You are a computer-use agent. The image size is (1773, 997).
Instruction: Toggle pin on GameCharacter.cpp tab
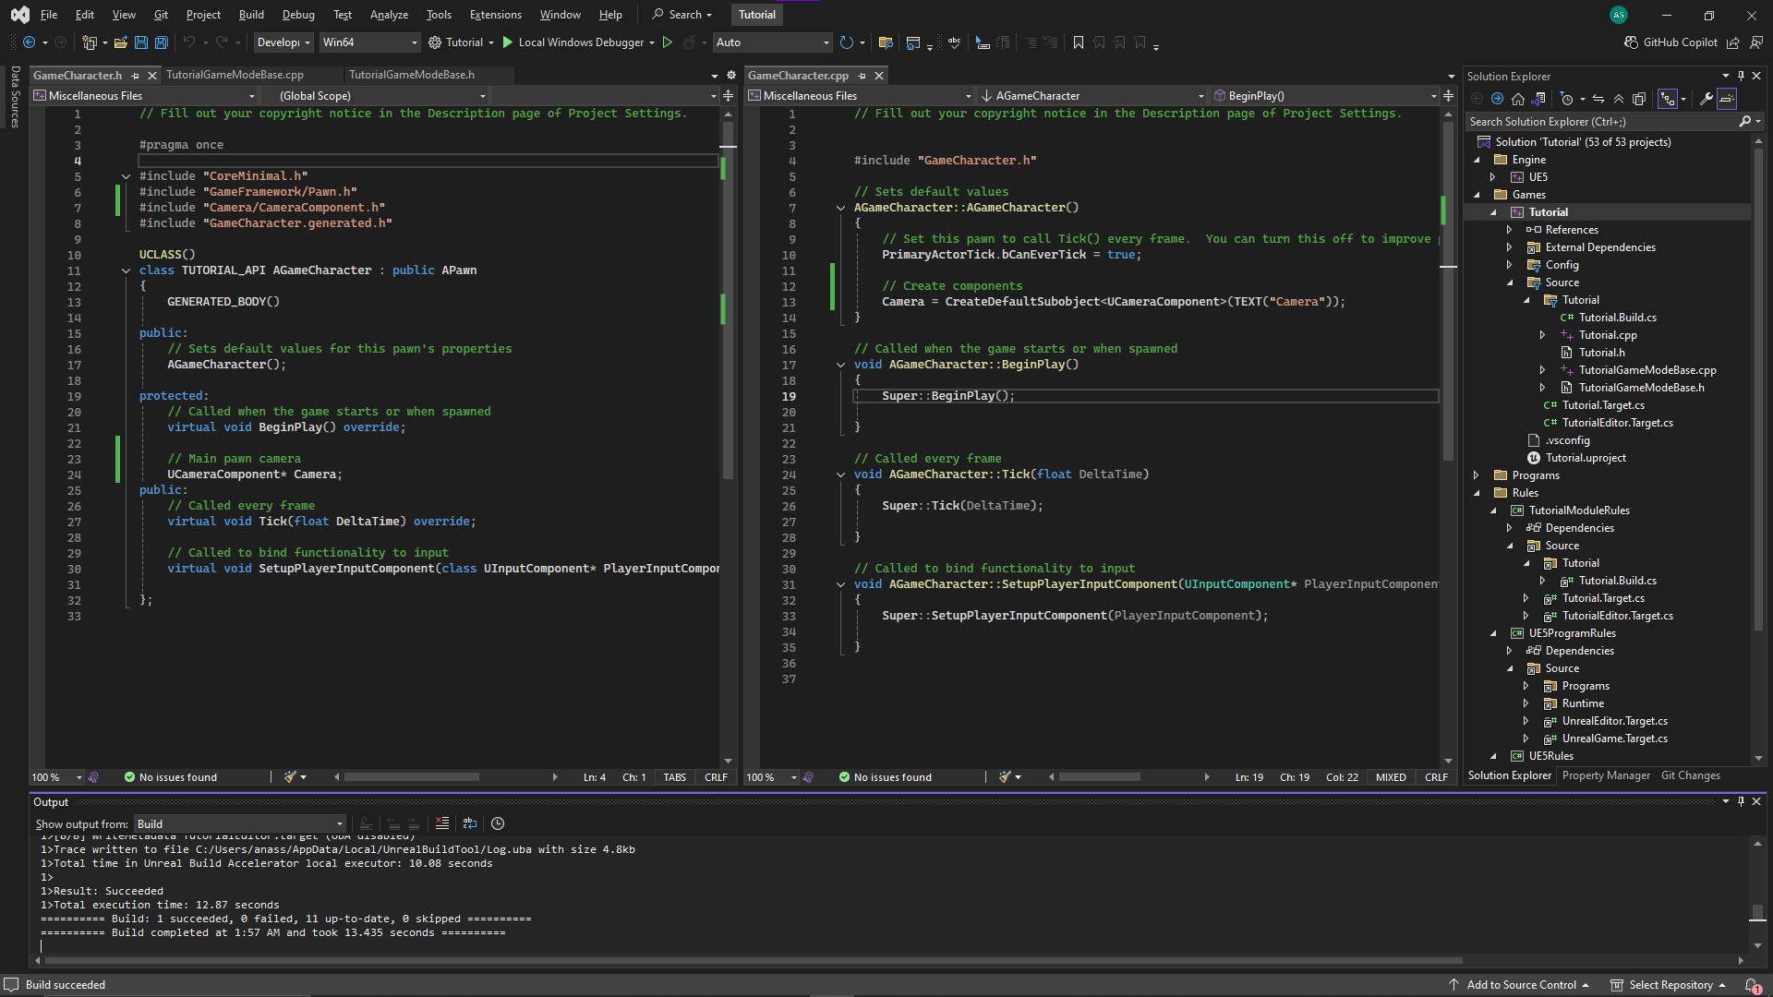coord(862,76)
